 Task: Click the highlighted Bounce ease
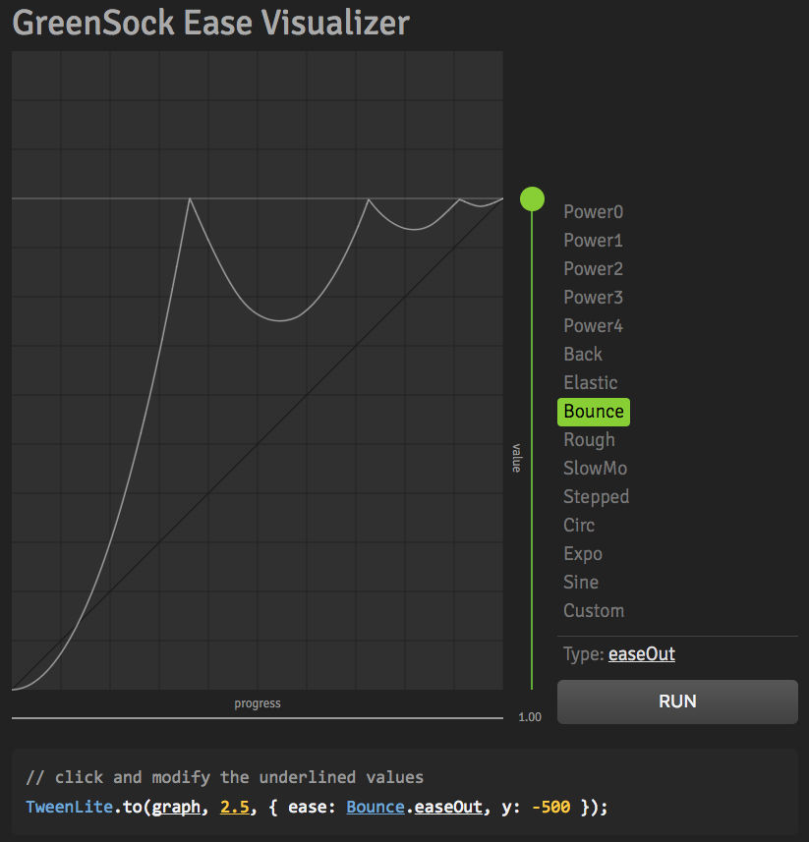click(594, 412)
